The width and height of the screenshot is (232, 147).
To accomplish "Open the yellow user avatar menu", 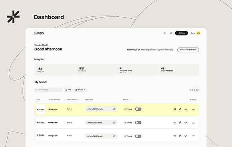I will pos(198,33).
